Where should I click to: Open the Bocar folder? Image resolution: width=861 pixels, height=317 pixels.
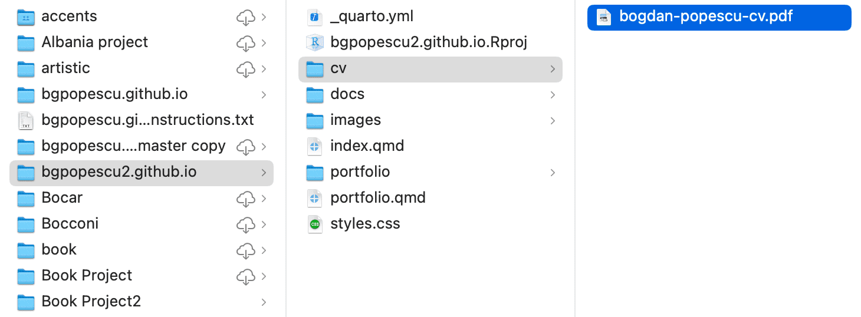tap(62, 198)
